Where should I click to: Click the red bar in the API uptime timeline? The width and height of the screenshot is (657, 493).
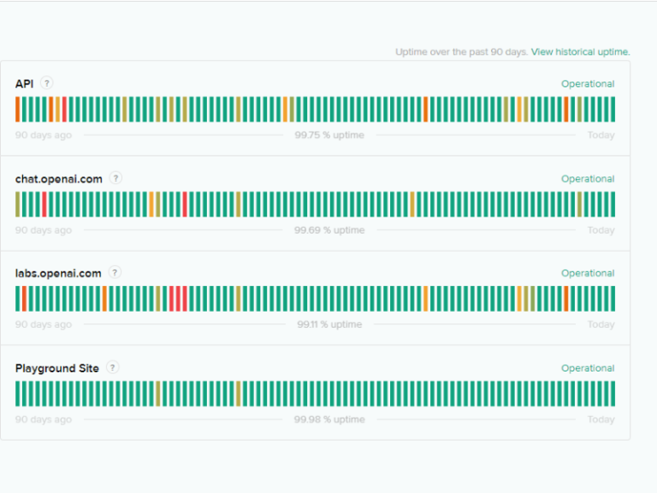(x=64, y=110)
